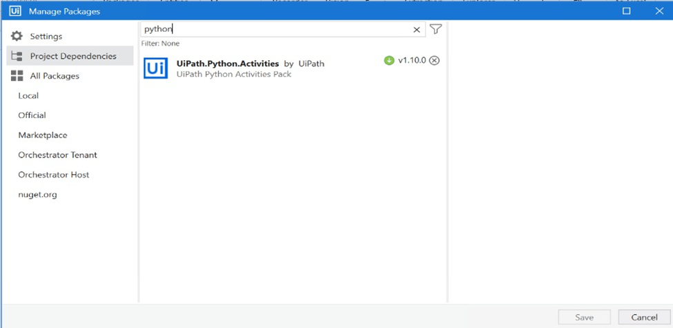Click the UiPath package logo thumbnail

pos(155,68)
